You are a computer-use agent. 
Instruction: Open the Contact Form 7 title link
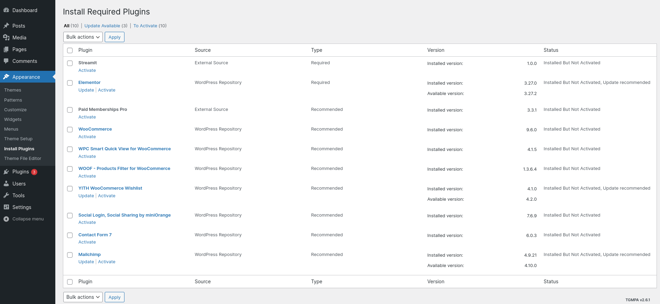tap(95, 235)
